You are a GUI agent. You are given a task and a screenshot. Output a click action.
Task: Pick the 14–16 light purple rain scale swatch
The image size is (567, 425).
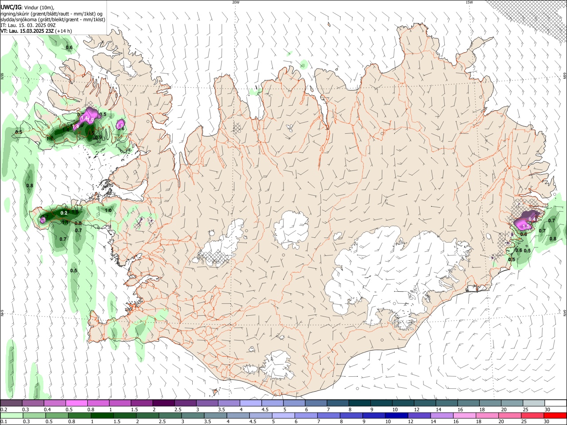point(443,415)
